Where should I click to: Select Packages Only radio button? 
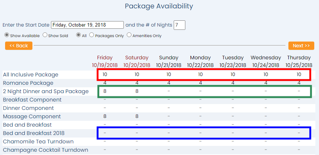[x=91, y=35]
